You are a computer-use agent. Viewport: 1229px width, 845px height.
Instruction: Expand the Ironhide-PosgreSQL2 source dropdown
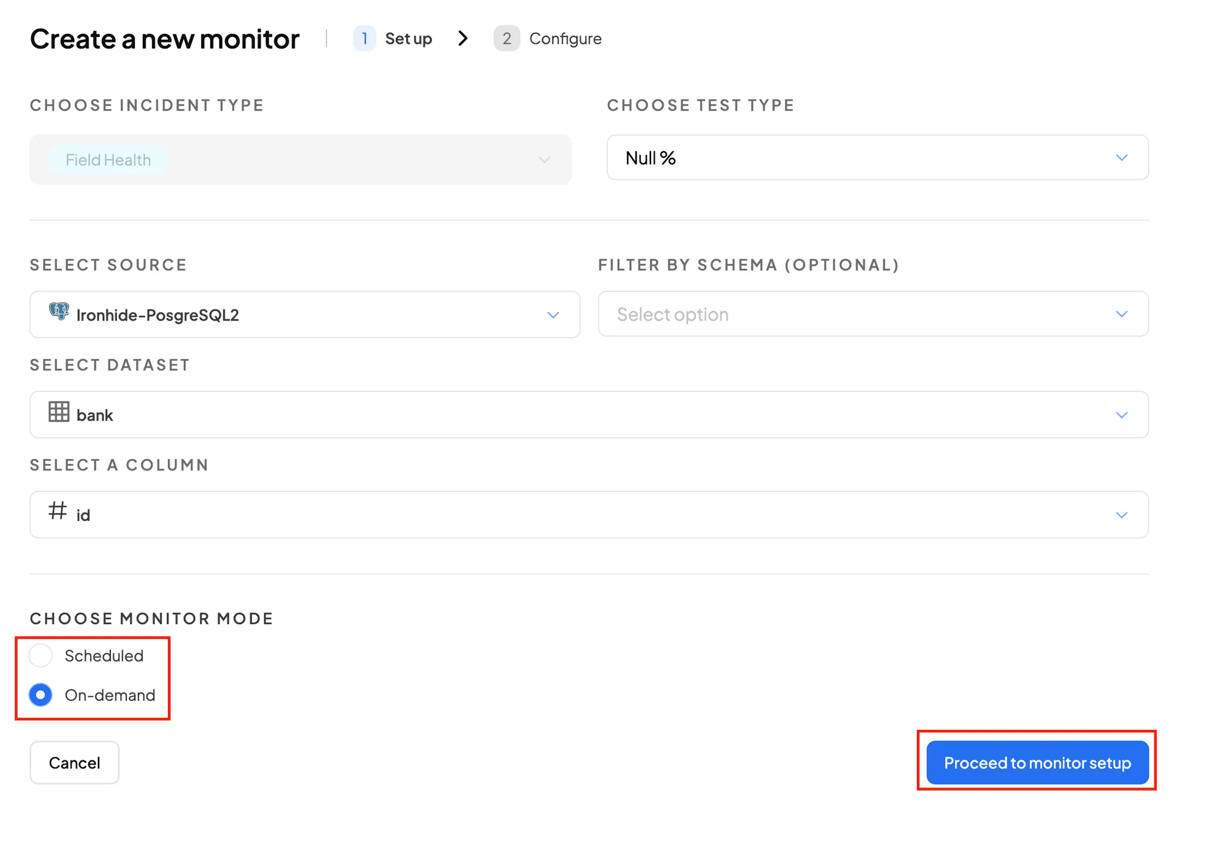[x=553, y=315]
